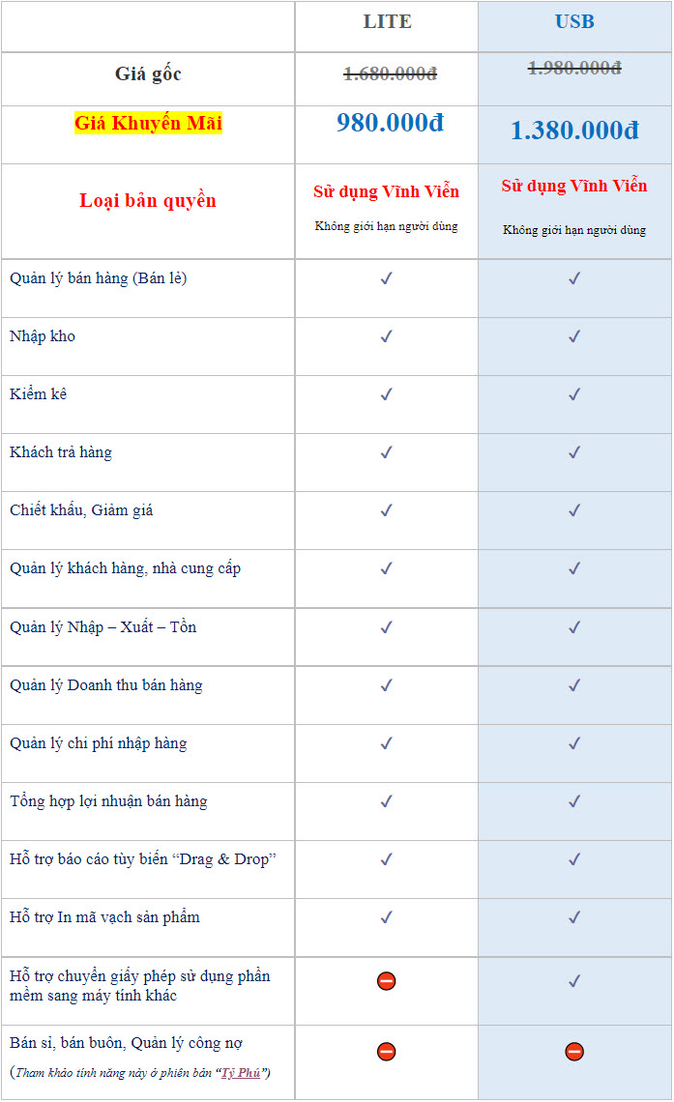Image resolution: width=674 pixels, height=1102 pixels.
Task: Click the LITE checkmark for the Drag & Drop report
Action: pyautogui.click(x=387, y=858)
